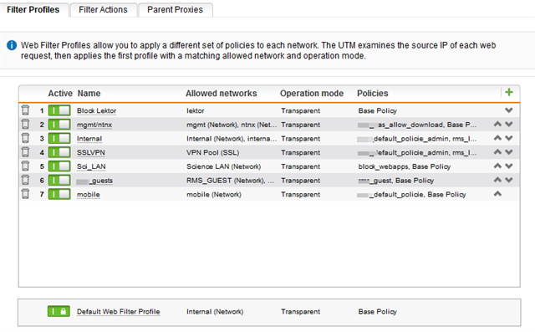Image resolution: width=535 pixels, height=332 pixels.
Task: Remove the SSLVPN profile via trash icon
Action: pos(25,152)
